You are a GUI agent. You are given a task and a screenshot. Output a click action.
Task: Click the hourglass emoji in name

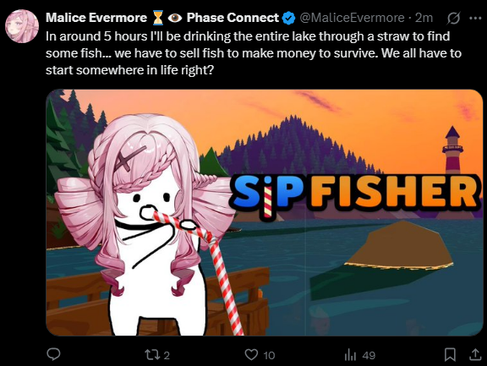point(158,18)
